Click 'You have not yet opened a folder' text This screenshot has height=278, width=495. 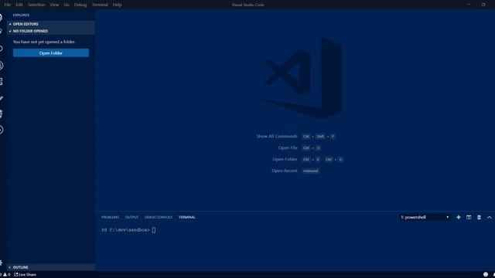[44, 42]
